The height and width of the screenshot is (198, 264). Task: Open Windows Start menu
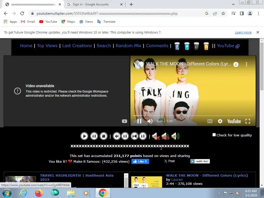coord(7,193)
